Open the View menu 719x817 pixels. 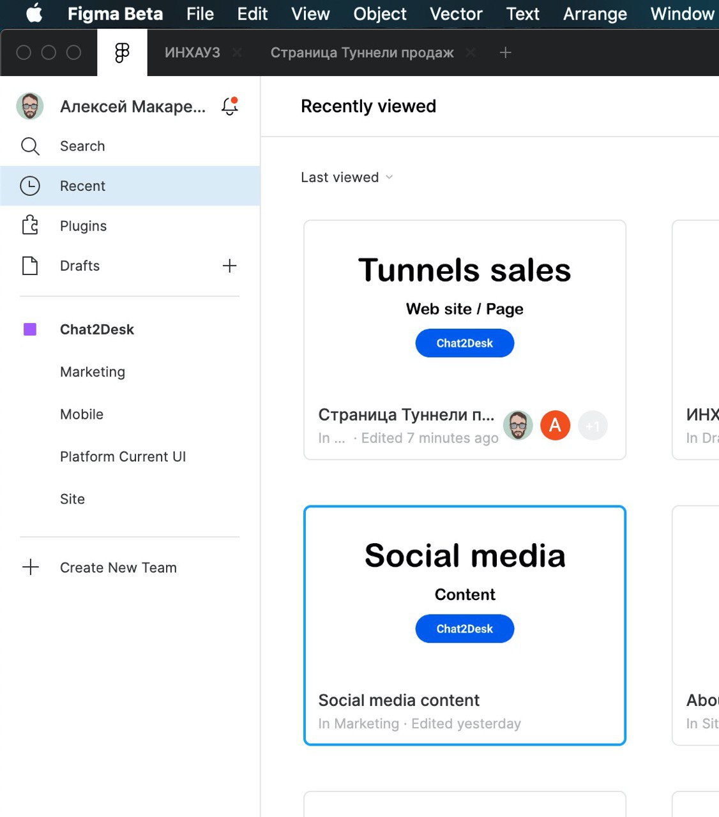point(310,13)
